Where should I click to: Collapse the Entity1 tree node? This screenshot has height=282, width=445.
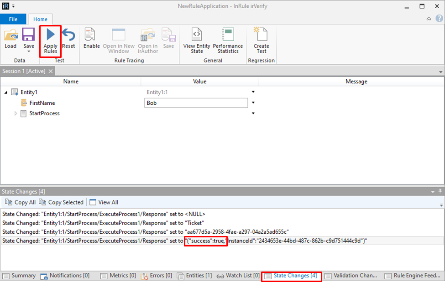(x=6, y=92)
